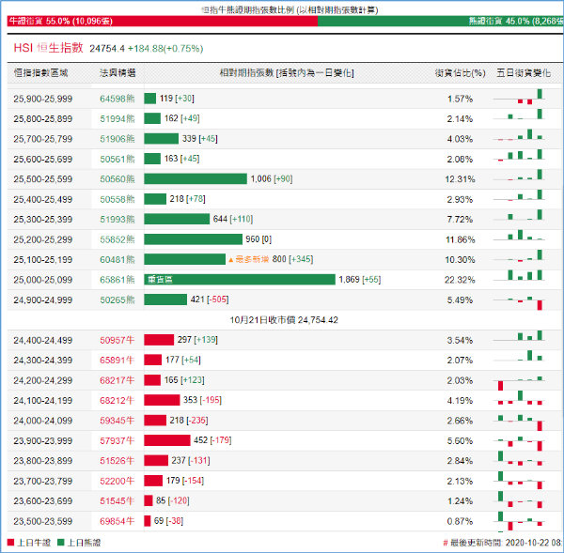Click the 5.60% outstanding share value
Viewport: 564px width, 553px height.
[x=460, y=441]
